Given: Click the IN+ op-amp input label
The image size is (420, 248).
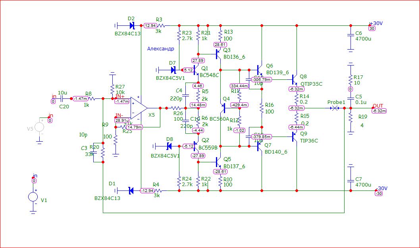Looking at the screenshot, I should coord(120,96).
